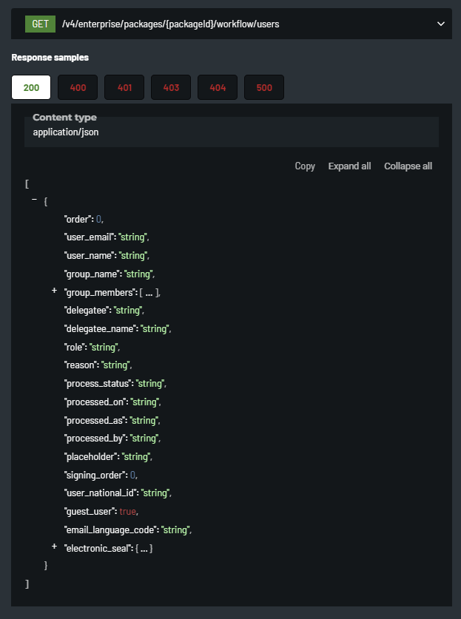Click the collapsed group_members ellipsis
461x619 pixels.
[x=149, y=293]
